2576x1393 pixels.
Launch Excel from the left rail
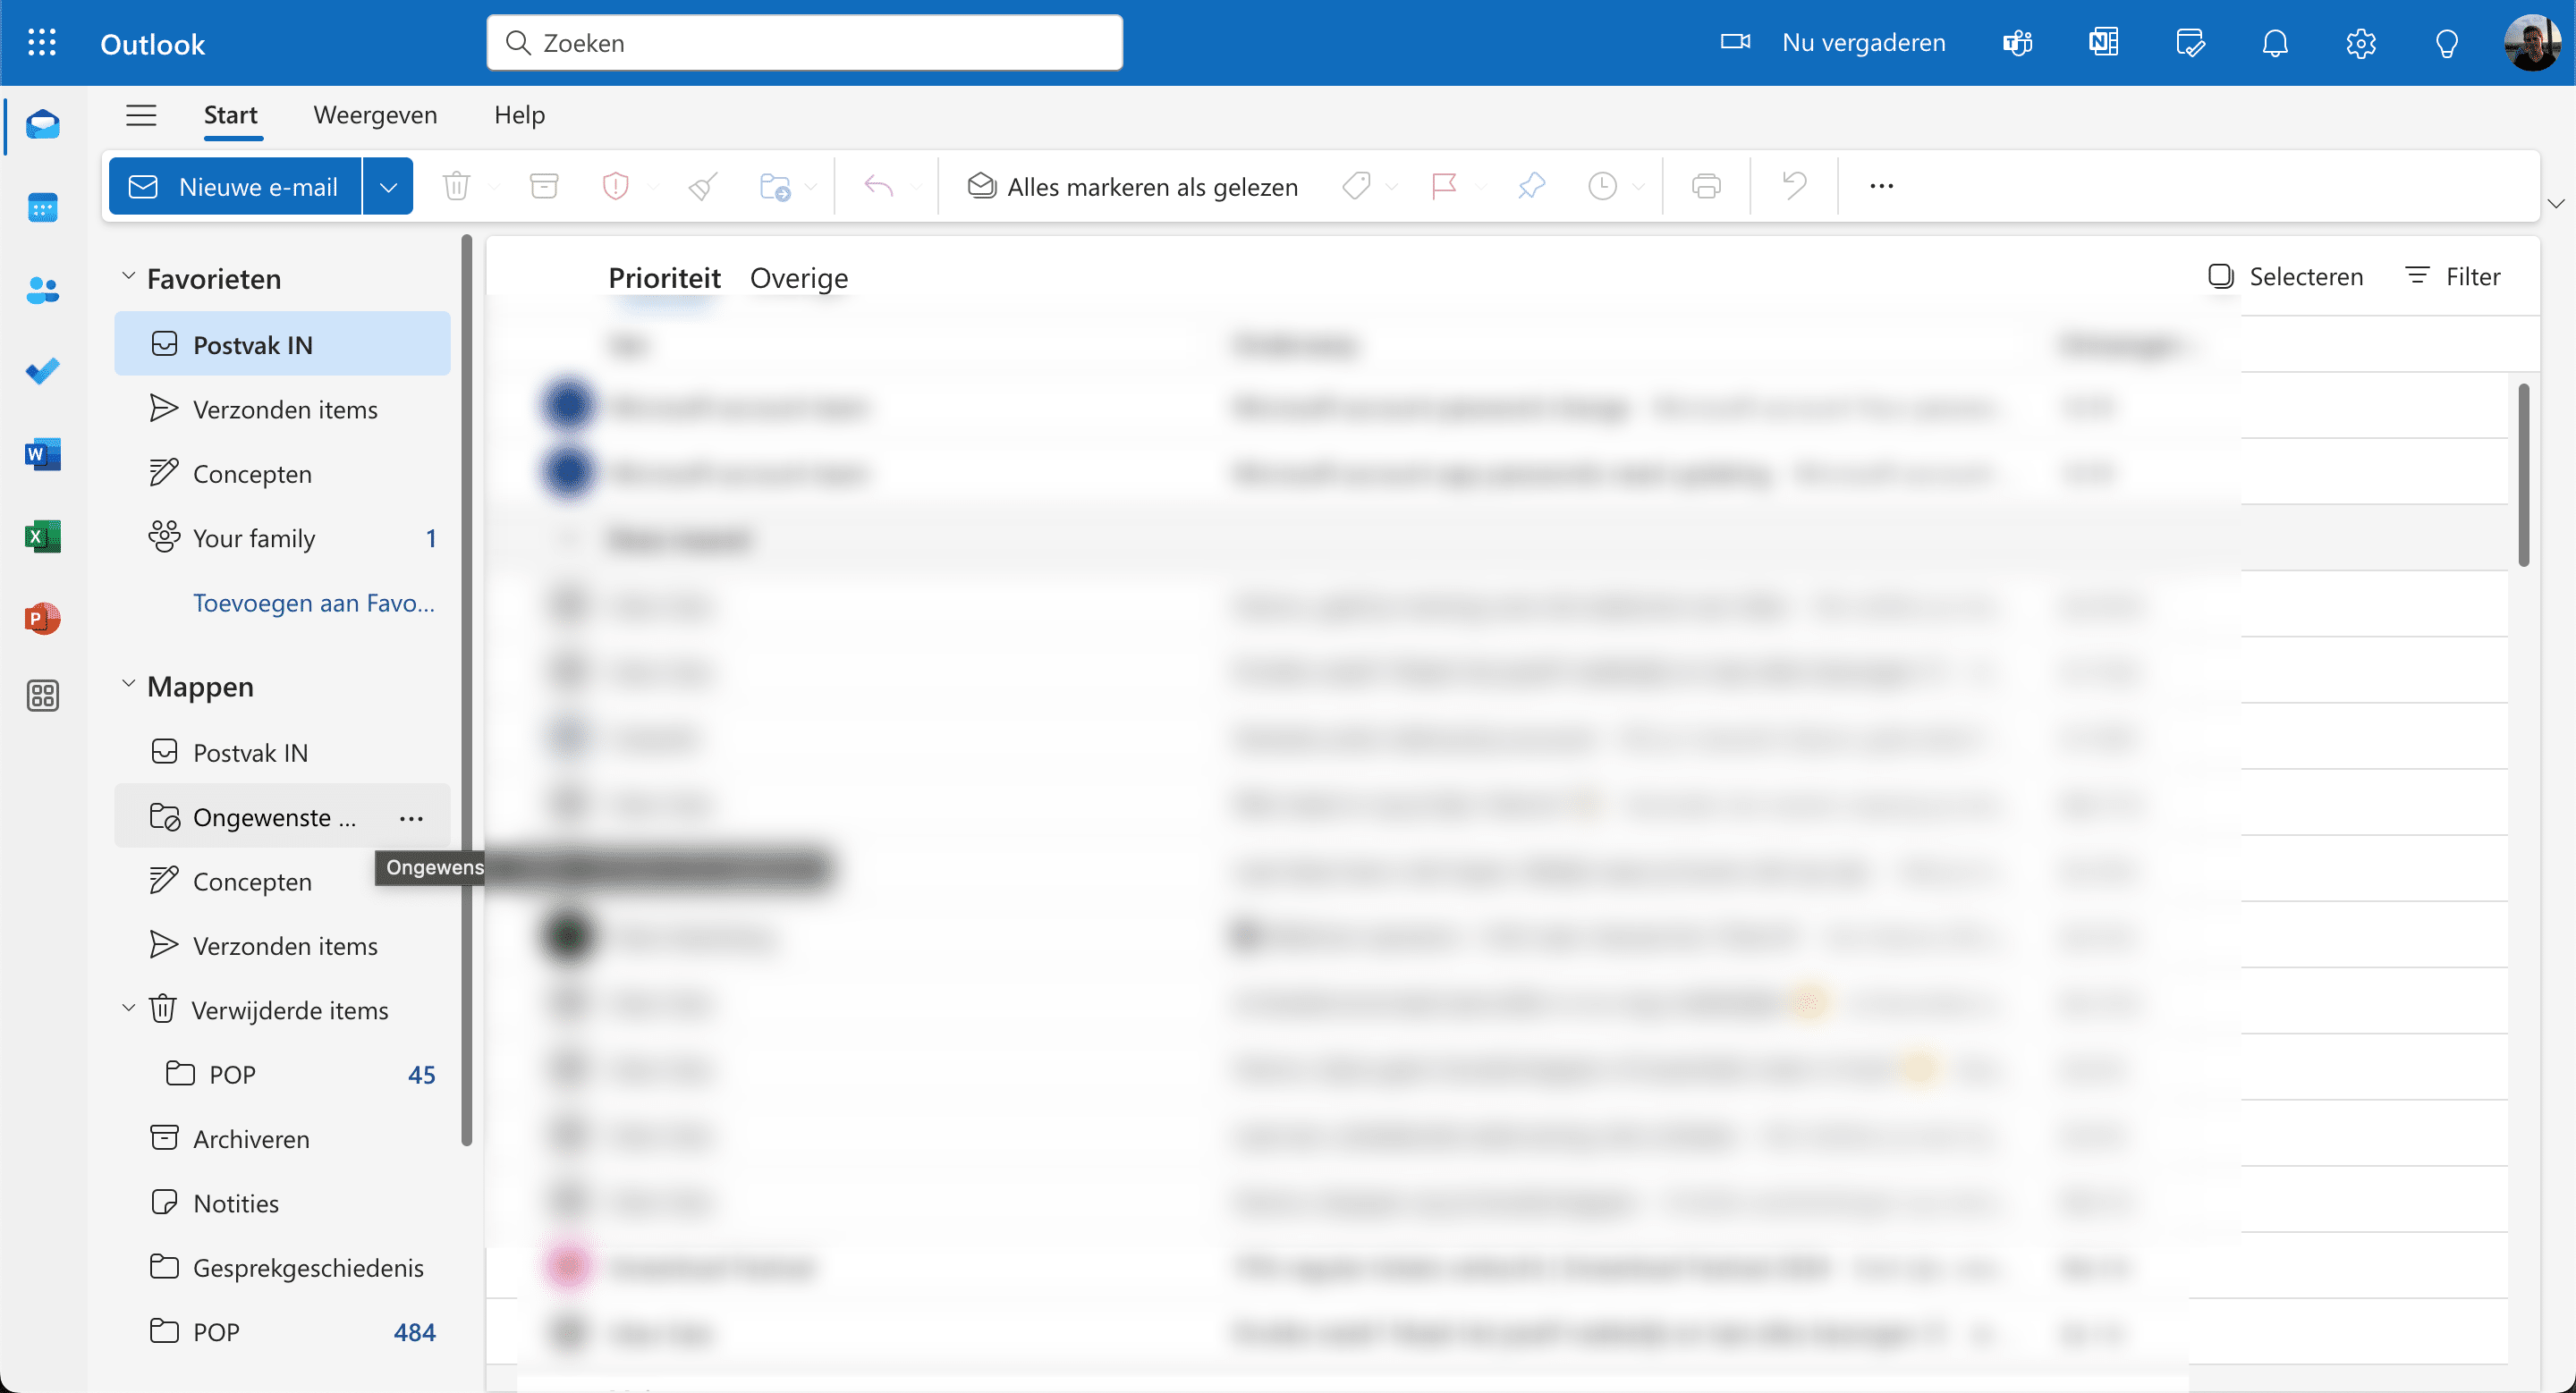coord(42,536)
